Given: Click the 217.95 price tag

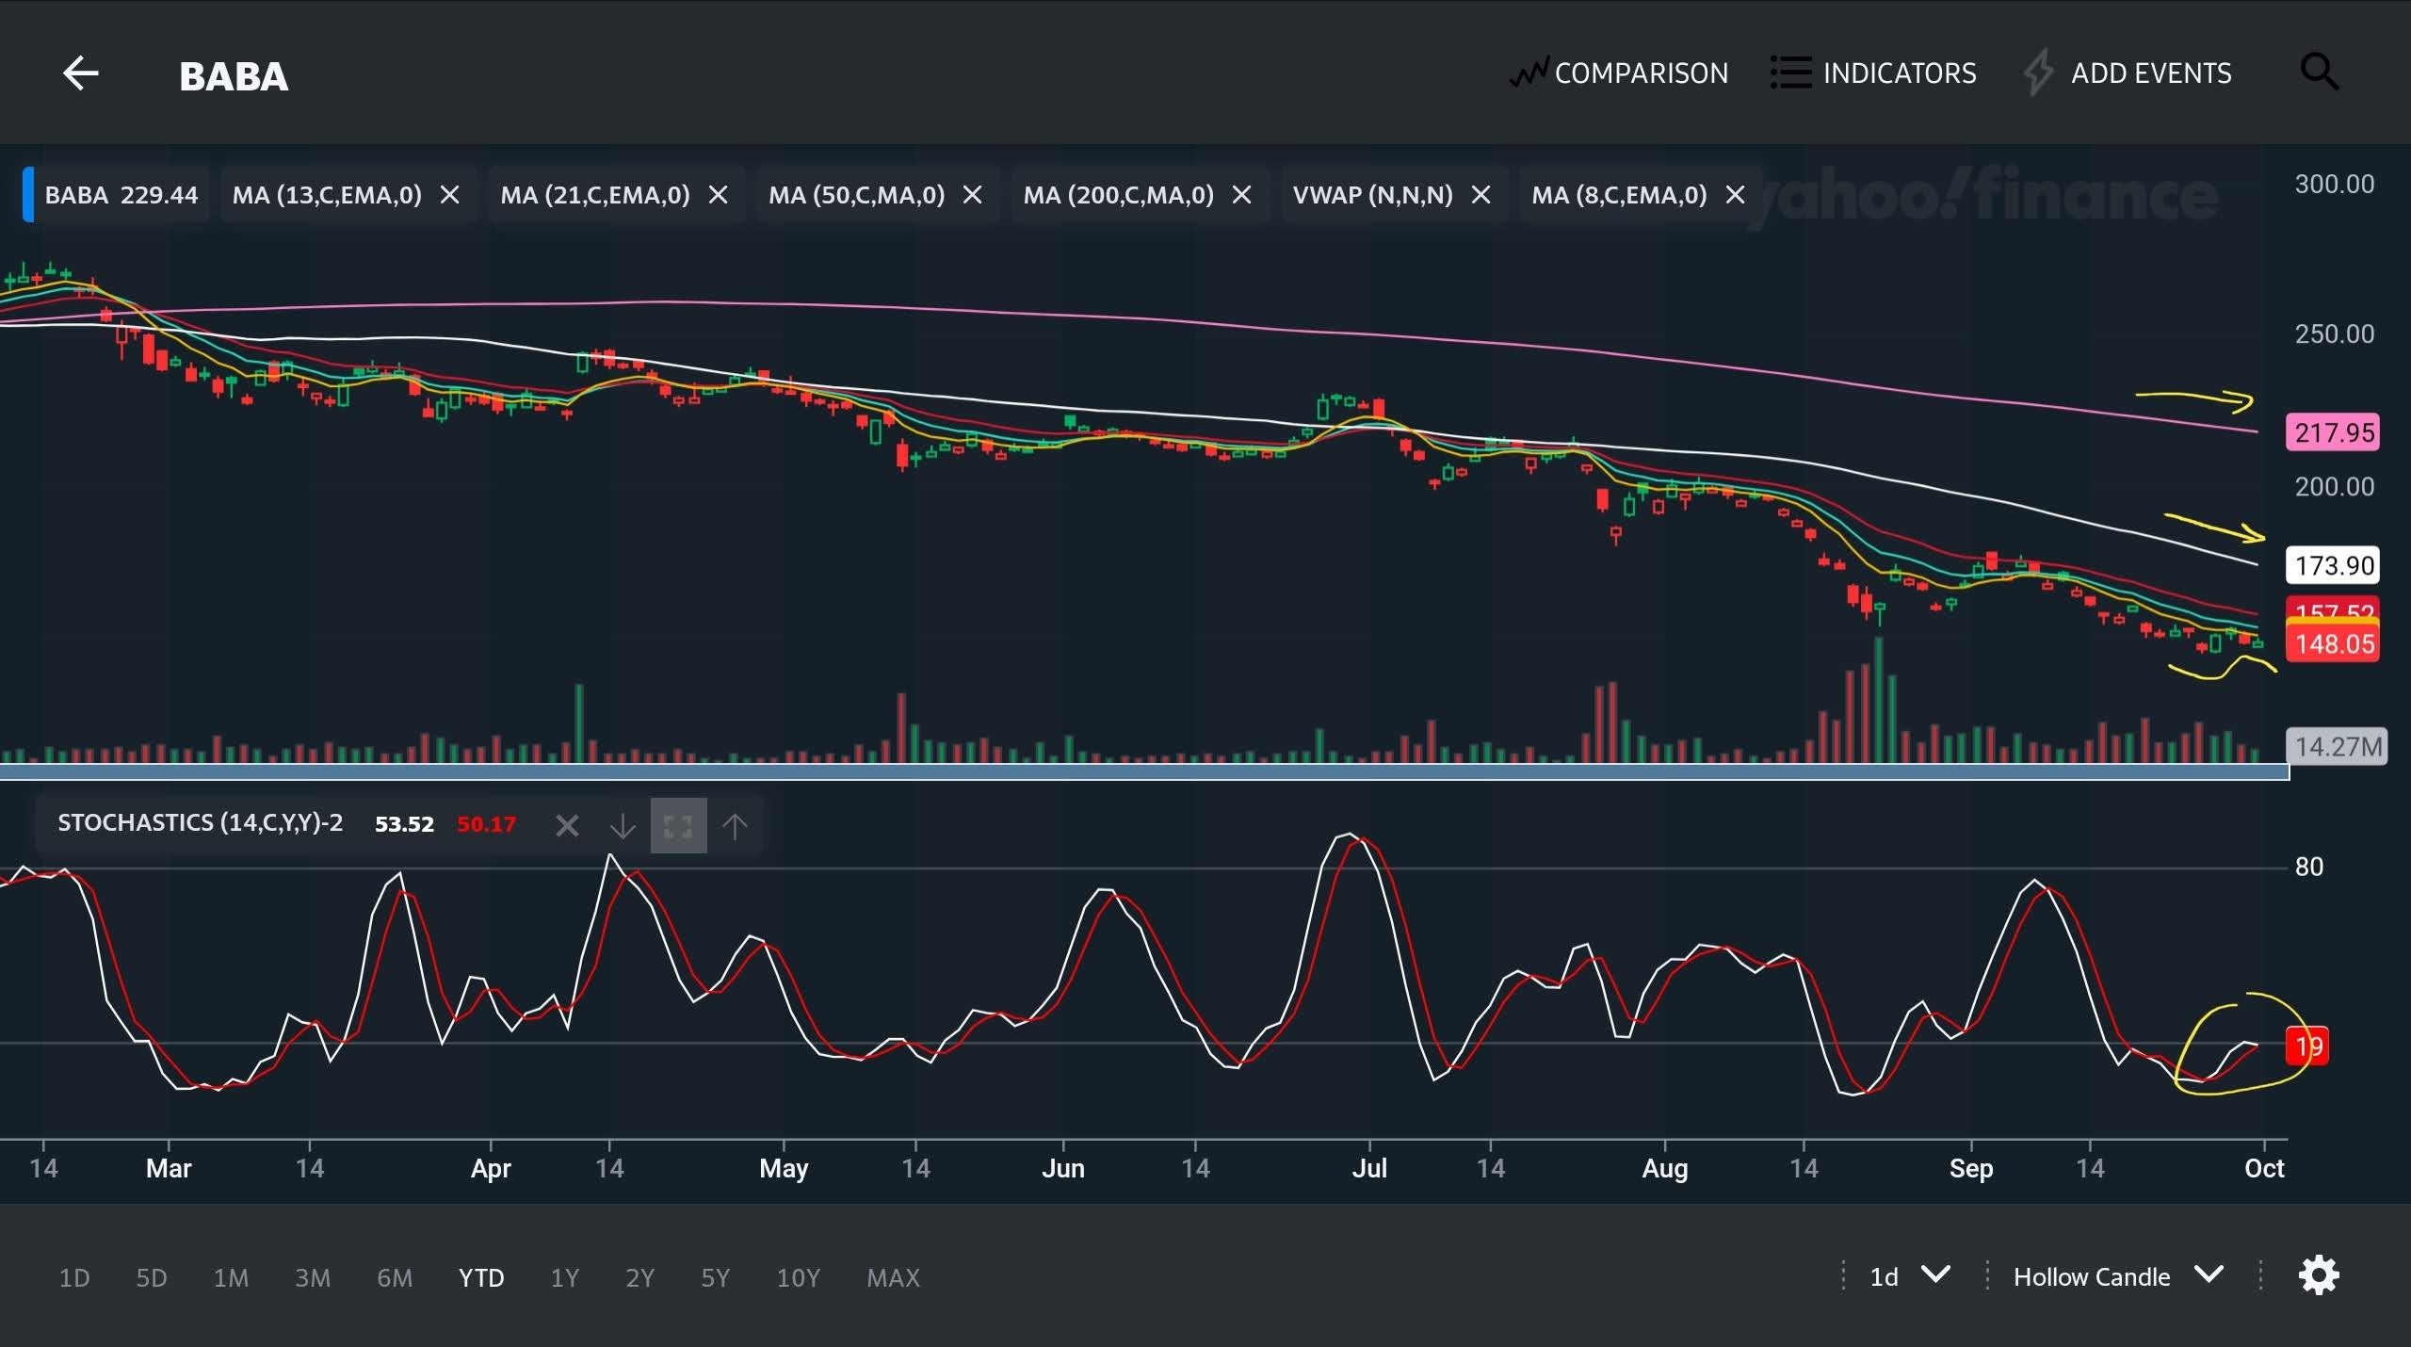Looking at the screenshot, I should coord(2333,432).
